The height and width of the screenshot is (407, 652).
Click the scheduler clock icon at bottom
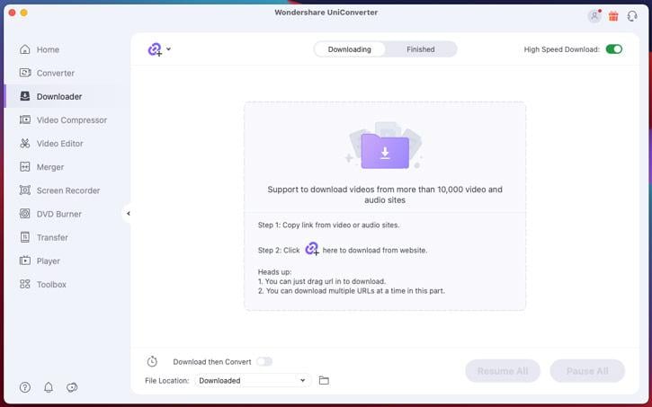pyautogui.click(x=152, y=361)
